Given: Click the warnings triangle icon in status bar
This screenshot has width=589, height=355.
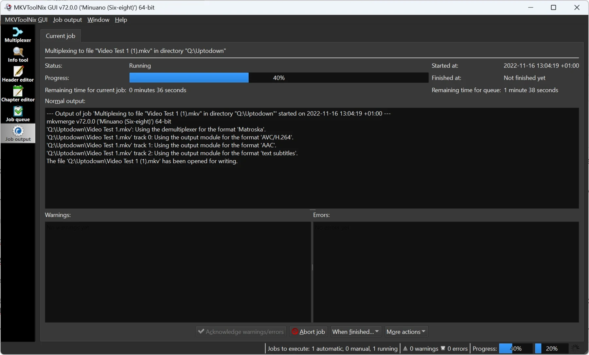Looking at the screenshot, I should coord(405,348).
